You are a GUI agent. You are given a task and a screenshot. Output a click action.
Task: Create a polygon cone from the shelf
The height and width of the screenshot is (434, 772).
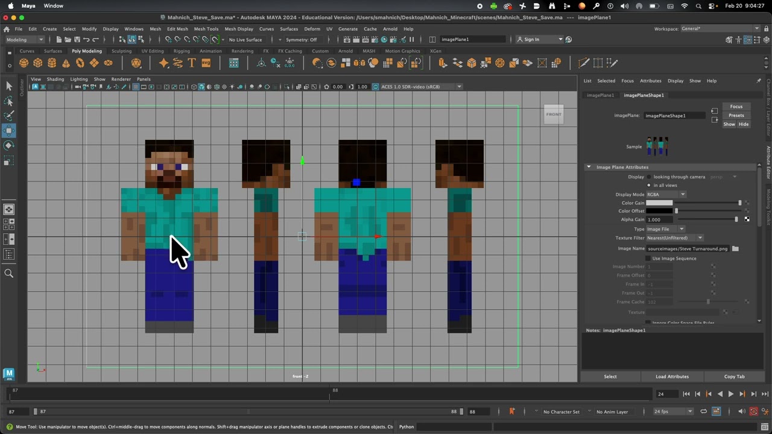pyautogui.click(x=66, y=63)
